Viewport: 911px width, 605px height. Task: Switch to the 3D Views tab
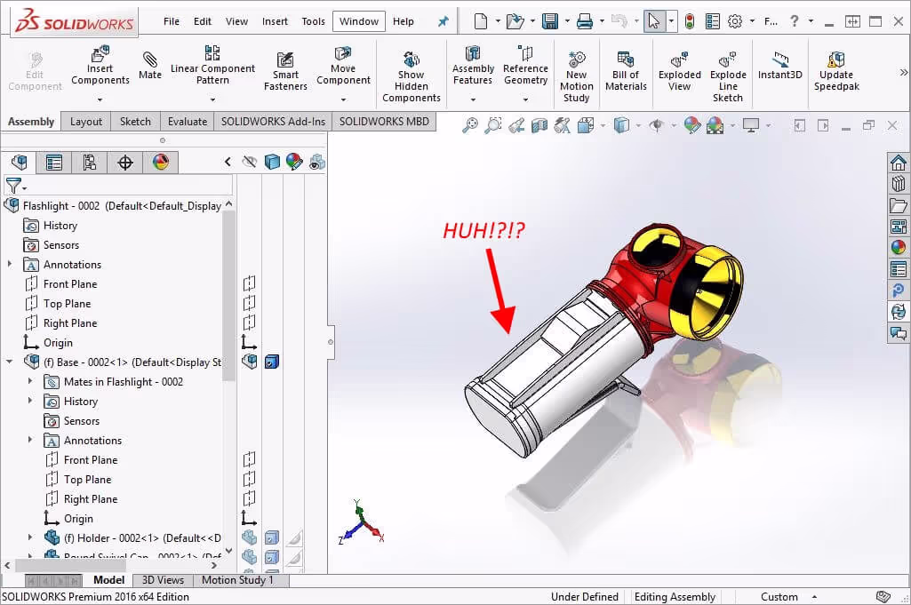pos(163,580)
